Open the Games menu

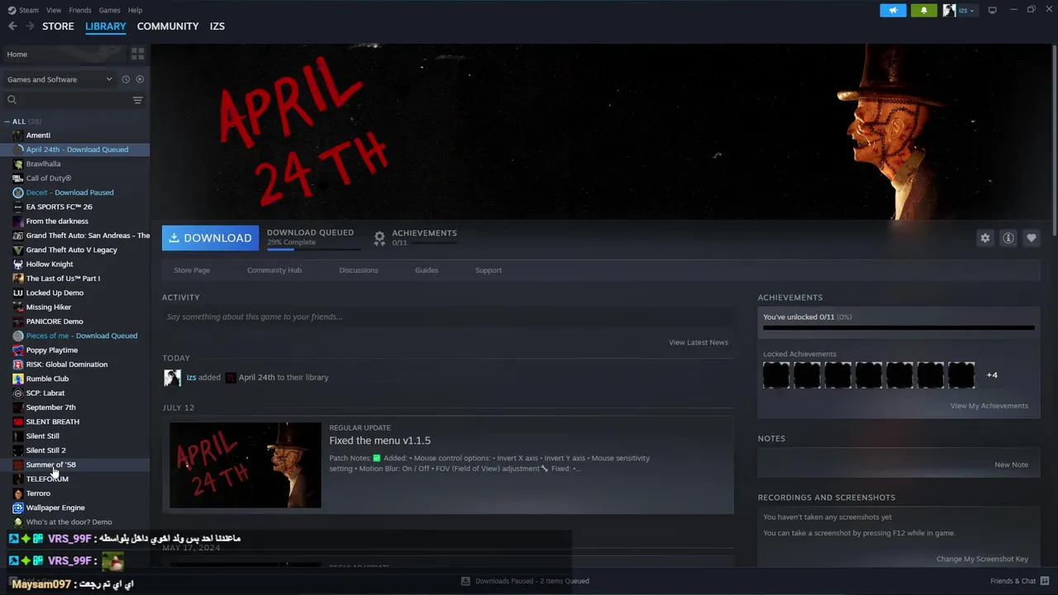coord(109,10)
